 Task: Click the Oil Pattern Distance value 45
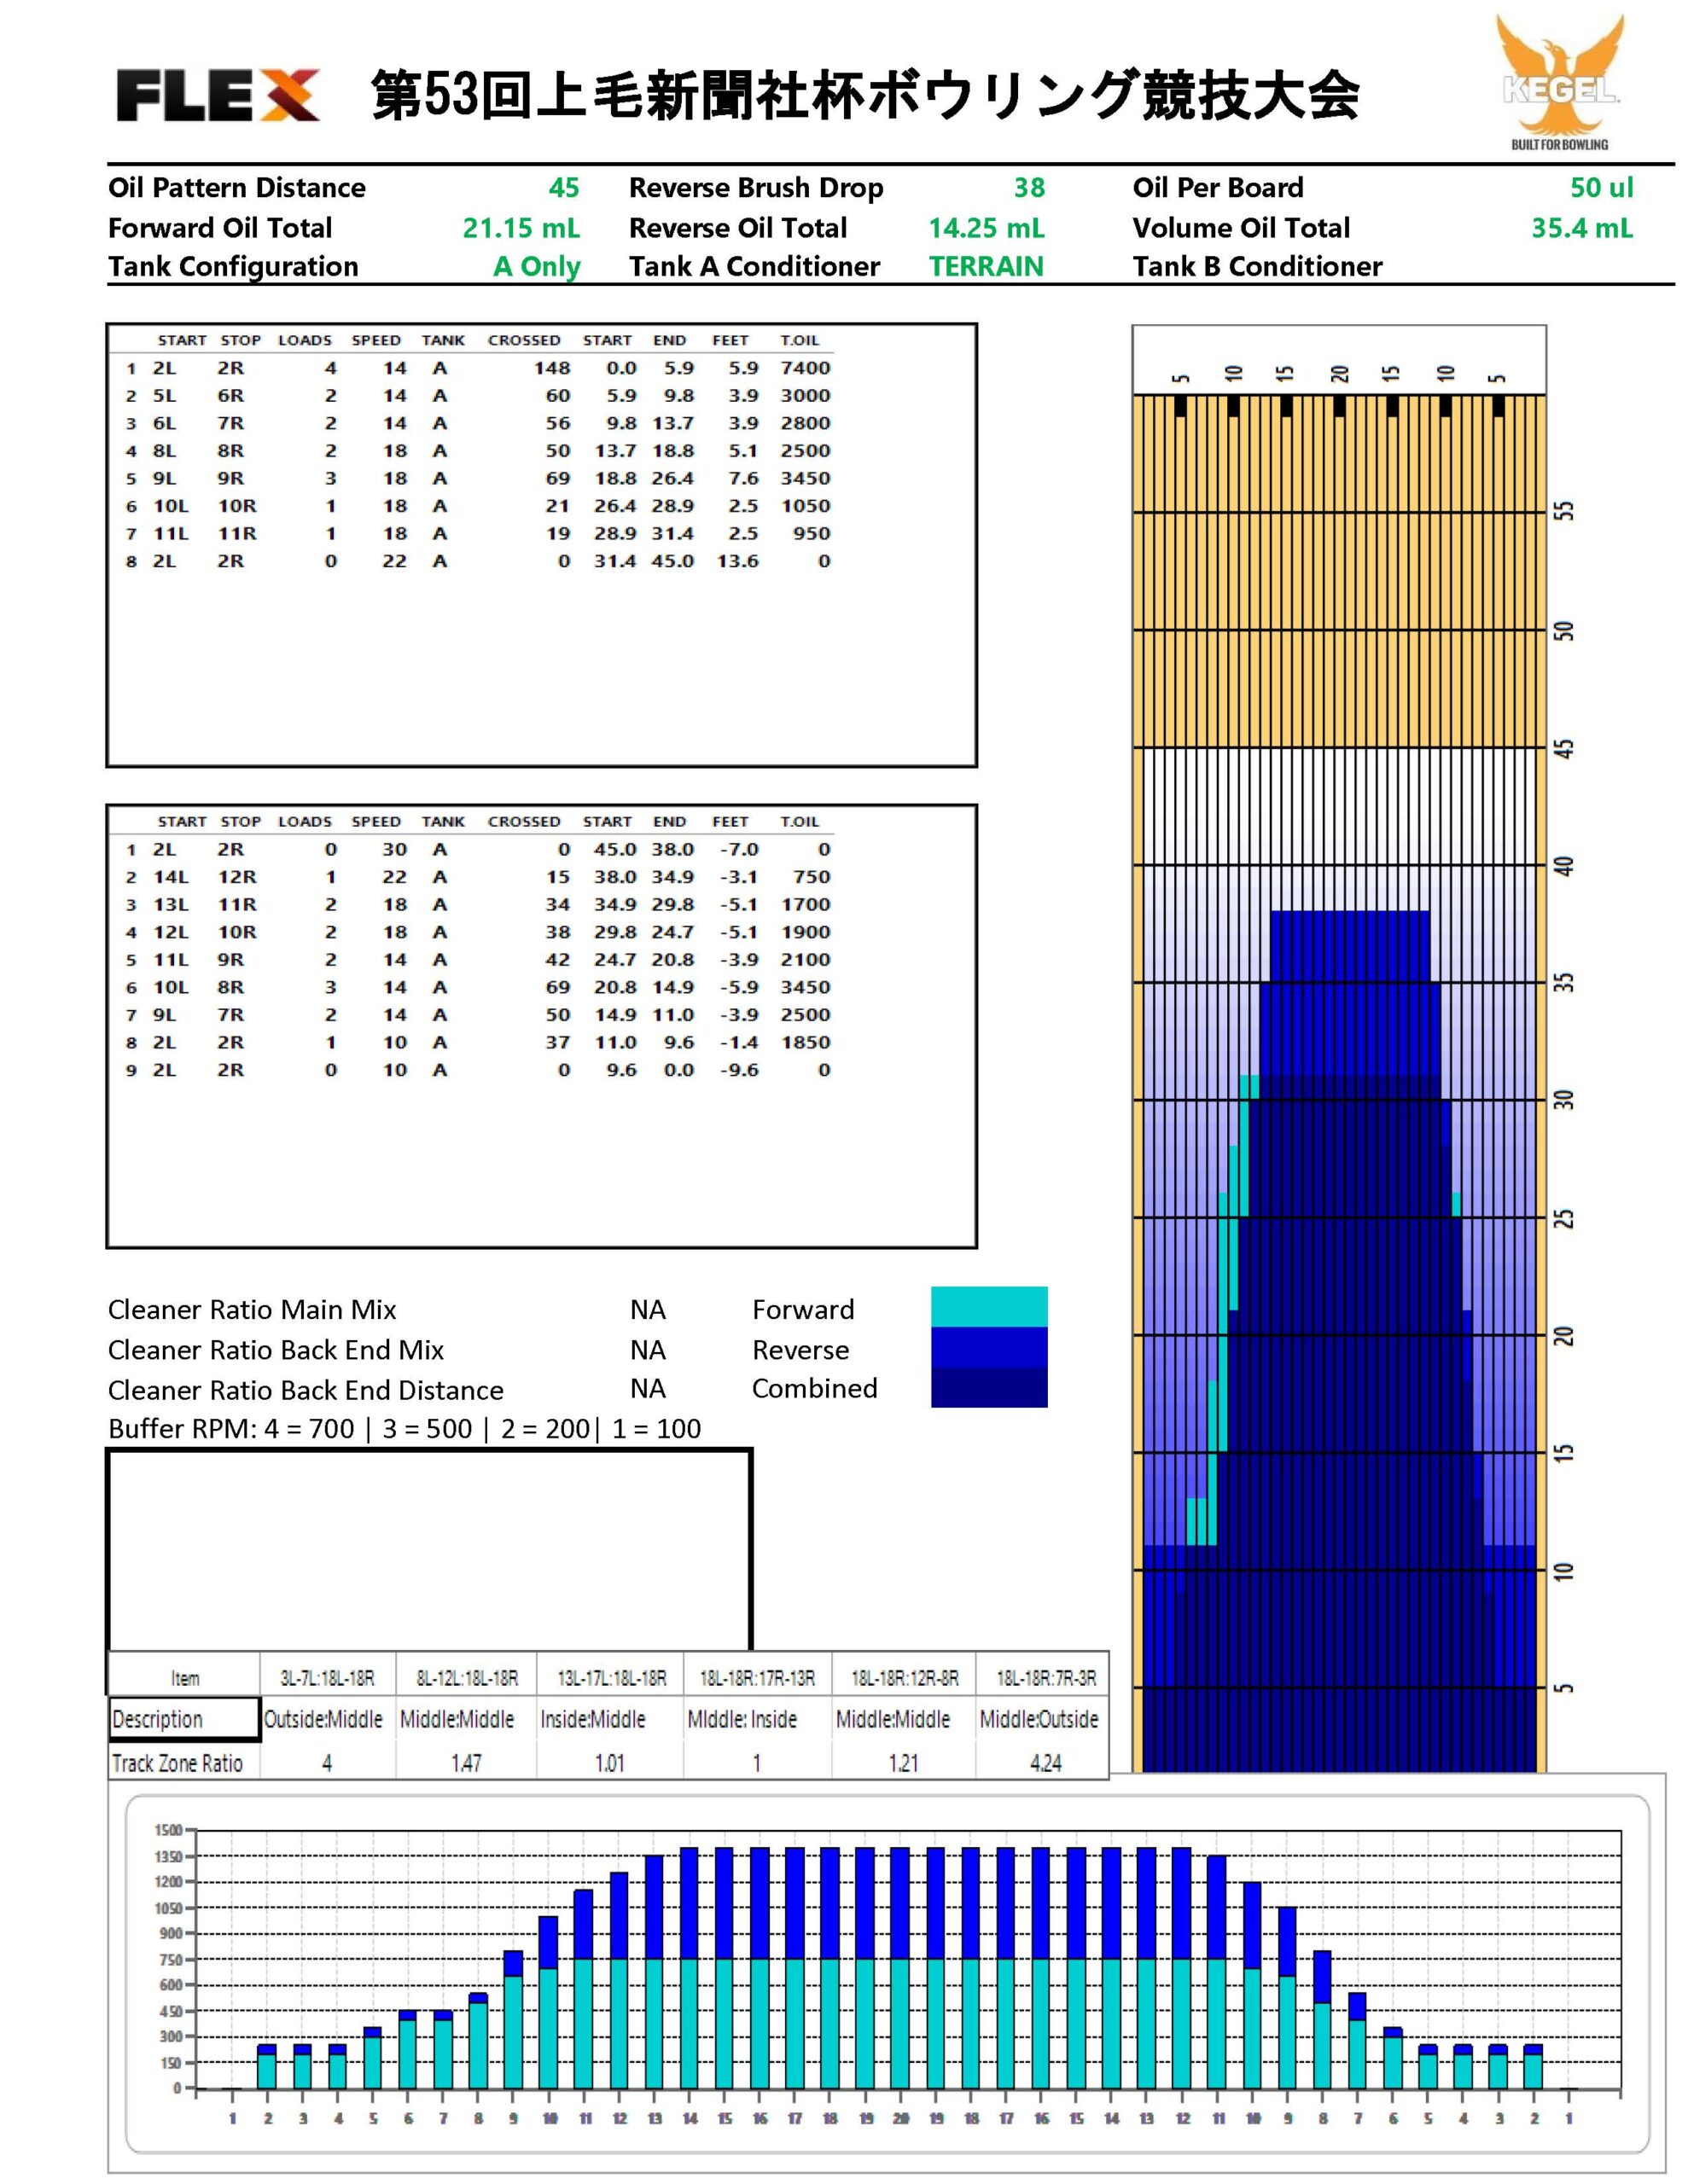click(x=563, y=188)
